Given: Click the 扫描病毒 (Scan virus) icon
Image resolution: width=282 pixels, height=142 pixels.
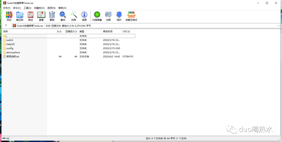Looking at the screenshot, I should pos(97,15).
